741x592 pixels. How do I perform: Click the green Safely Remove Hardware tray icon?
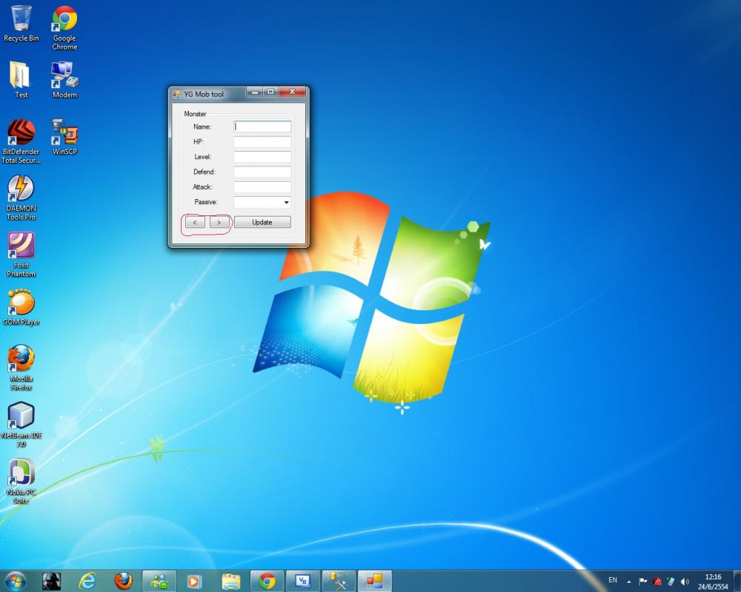(x=671, y=582)
